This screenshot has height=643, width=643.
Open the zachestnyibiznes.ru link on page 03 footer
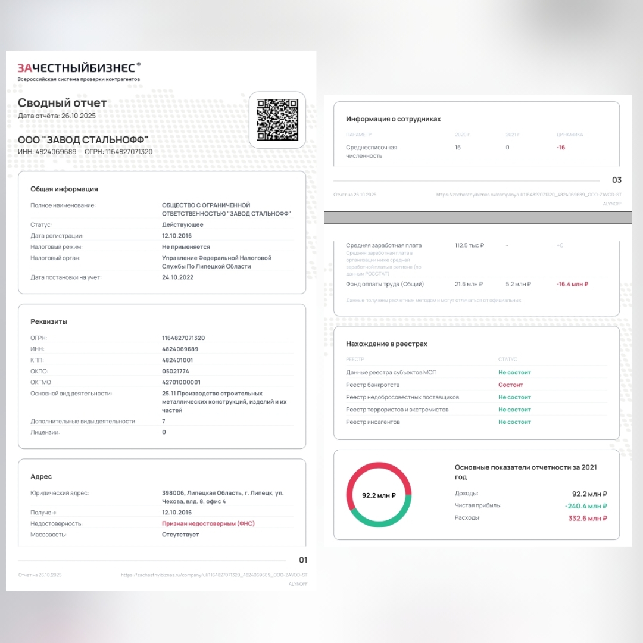pos(529,195)
